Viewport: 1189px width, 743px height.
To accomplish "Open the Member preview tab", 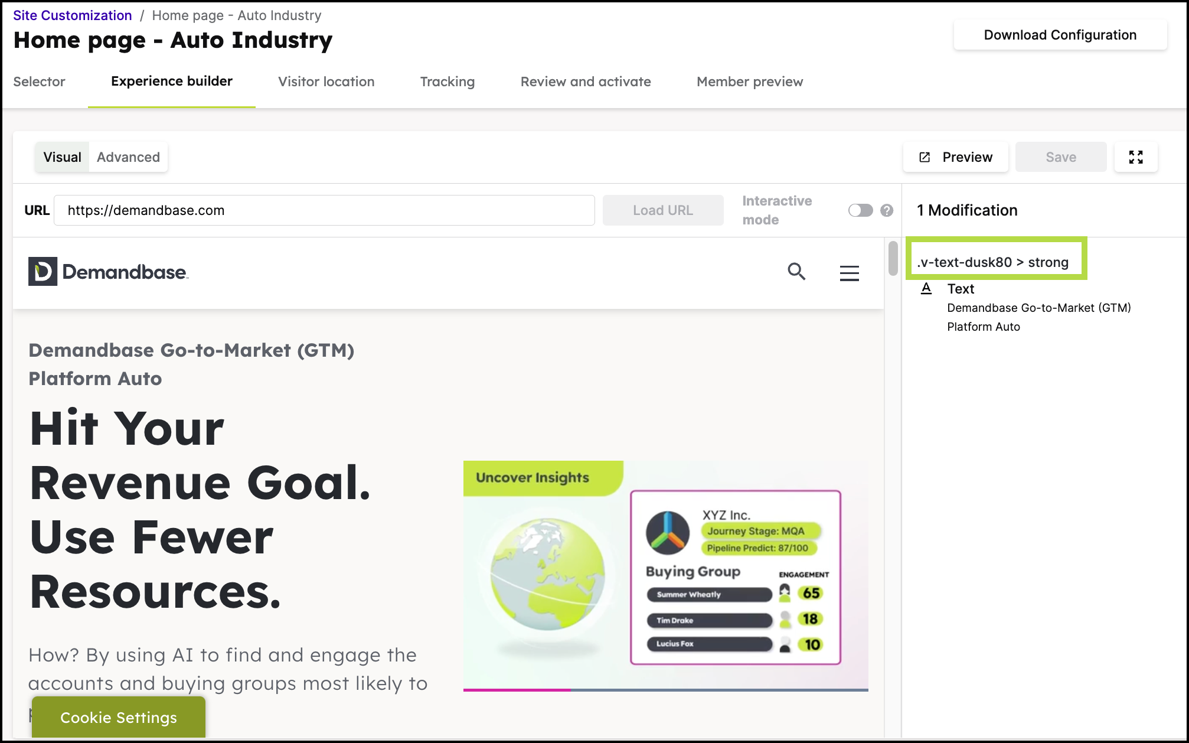I will (750, 82).
